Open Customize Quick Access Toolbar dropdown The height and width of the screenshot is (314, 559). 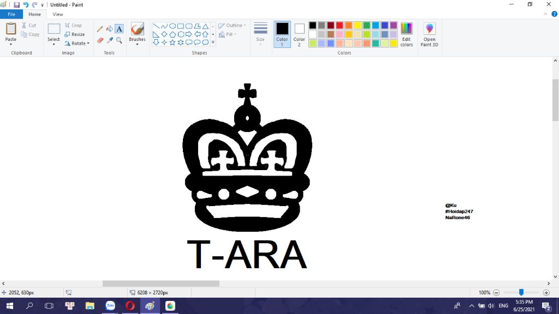pos(43,5)
